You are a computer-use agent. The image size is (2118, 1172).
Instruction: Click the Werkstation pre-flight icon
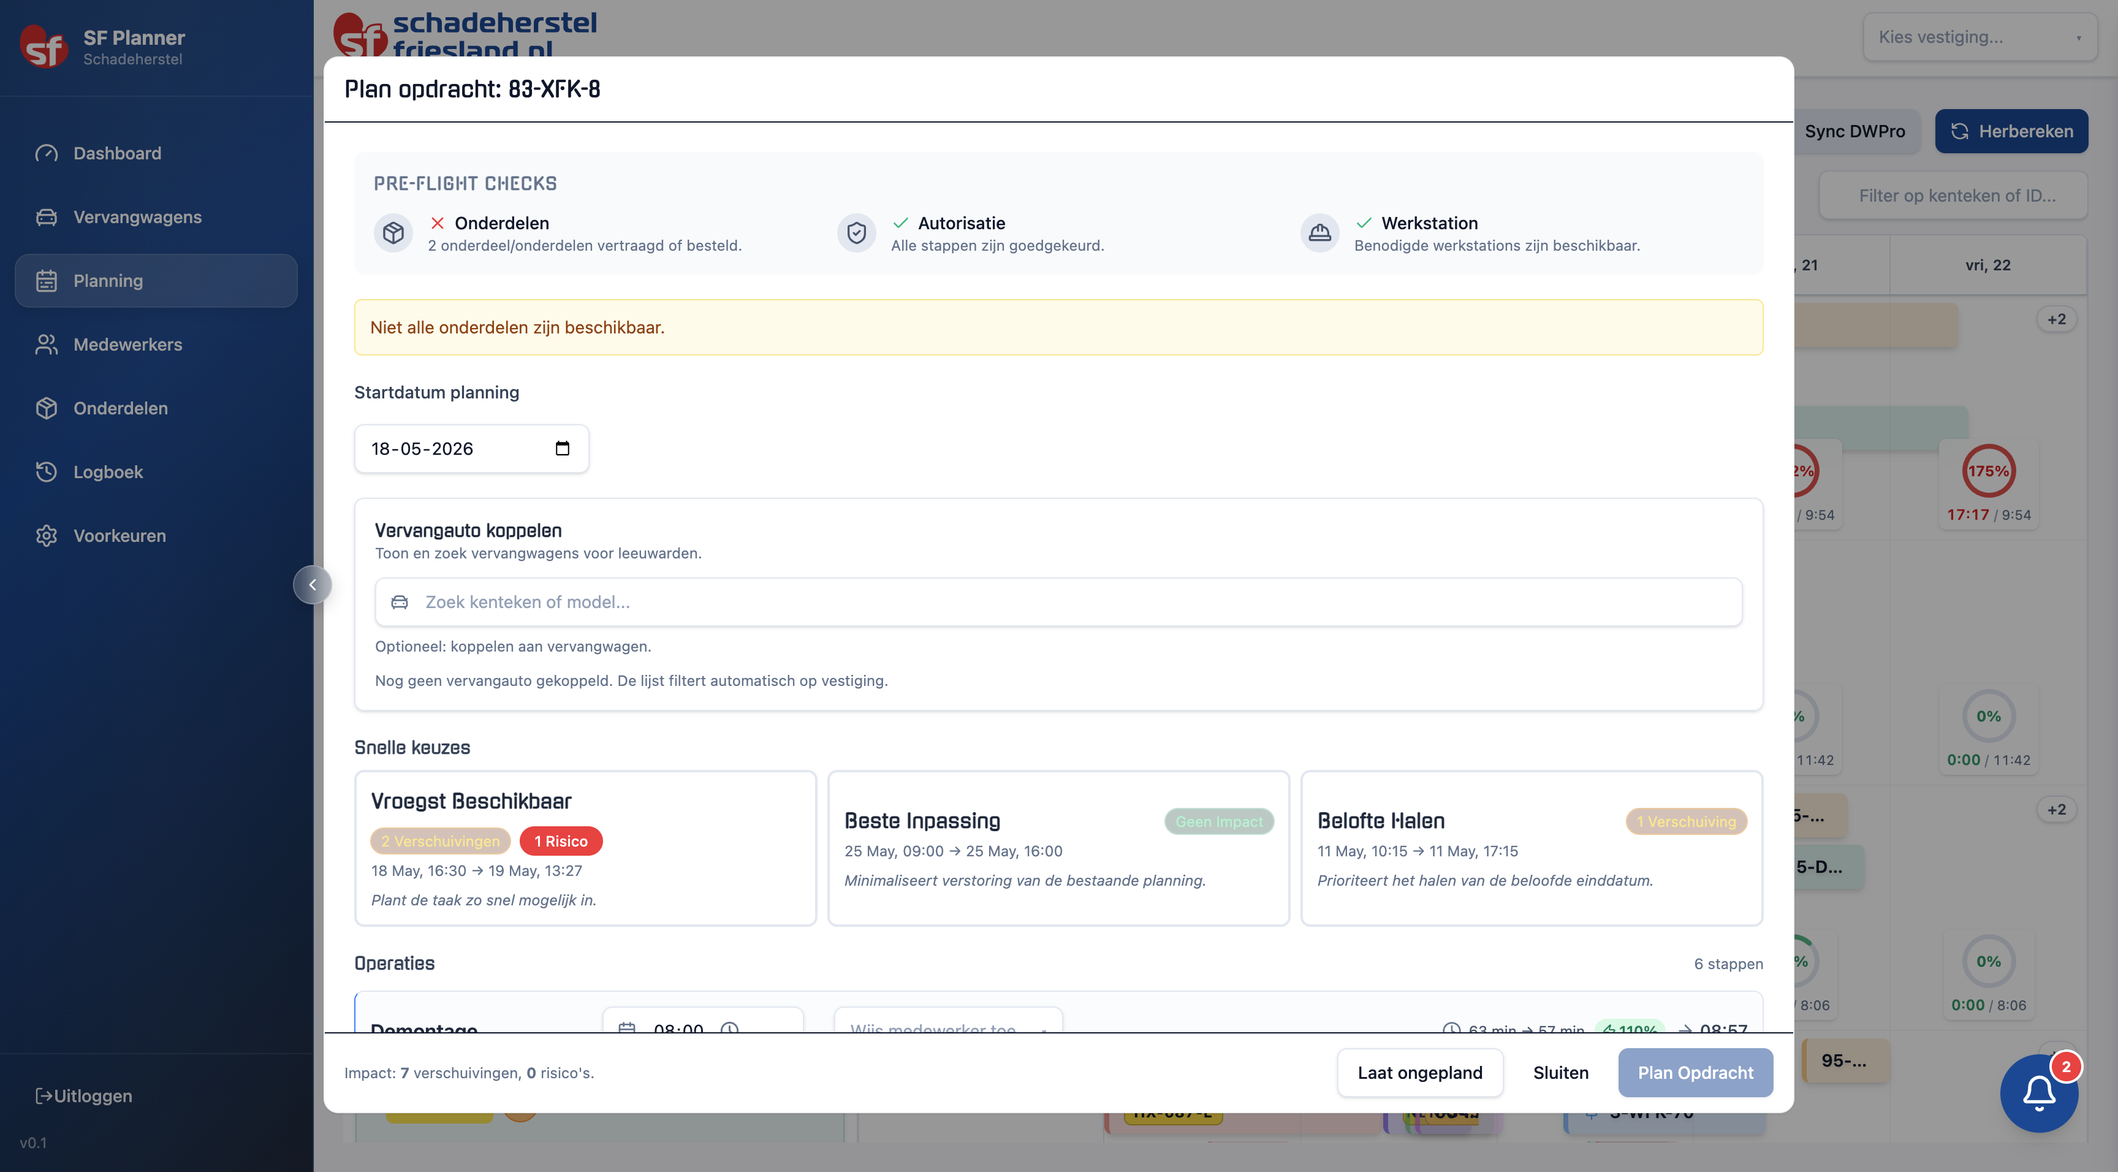click(1319, 234)
